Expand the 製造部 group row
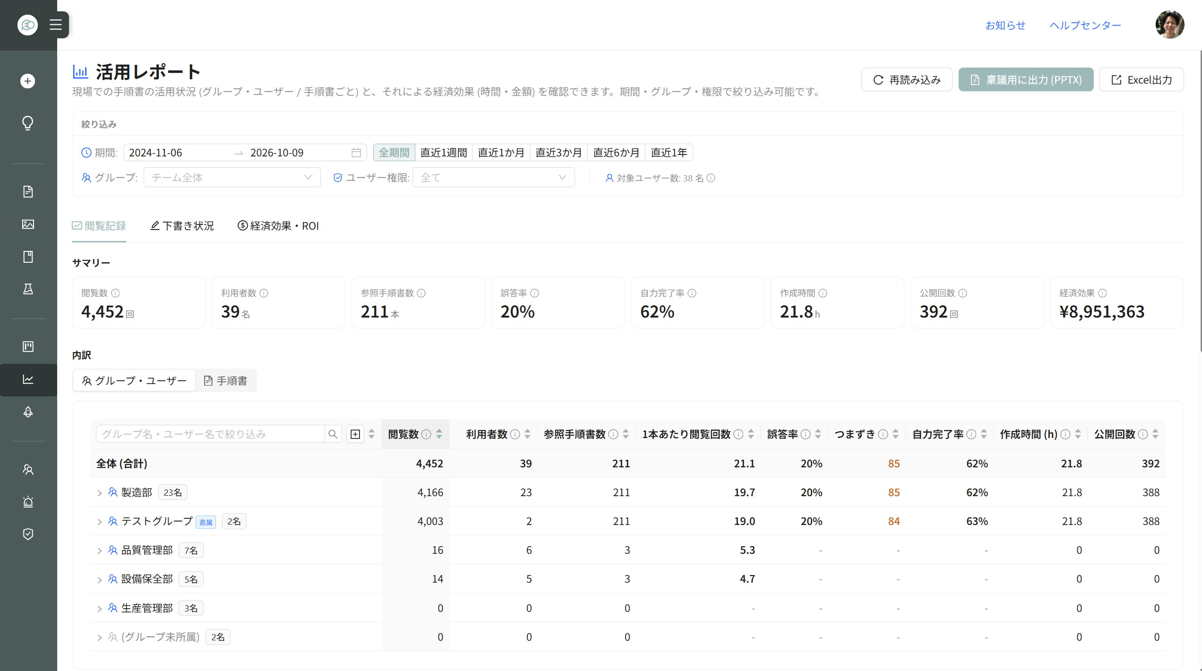 (x=100, y=493)
